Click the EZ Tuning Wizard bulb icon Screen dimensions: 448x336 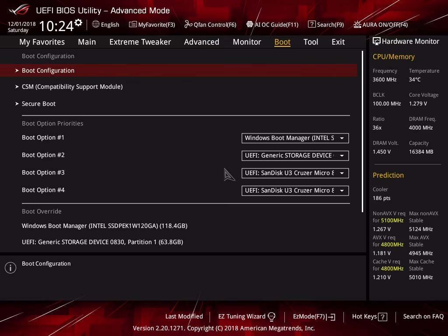pyautogui.click(x=271, y=317)
